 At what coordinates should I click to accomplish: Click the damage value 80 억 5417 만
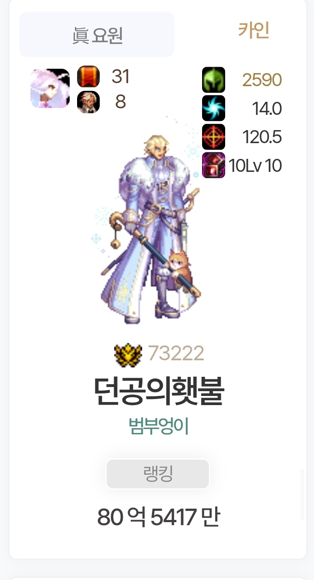click(159, 517)
